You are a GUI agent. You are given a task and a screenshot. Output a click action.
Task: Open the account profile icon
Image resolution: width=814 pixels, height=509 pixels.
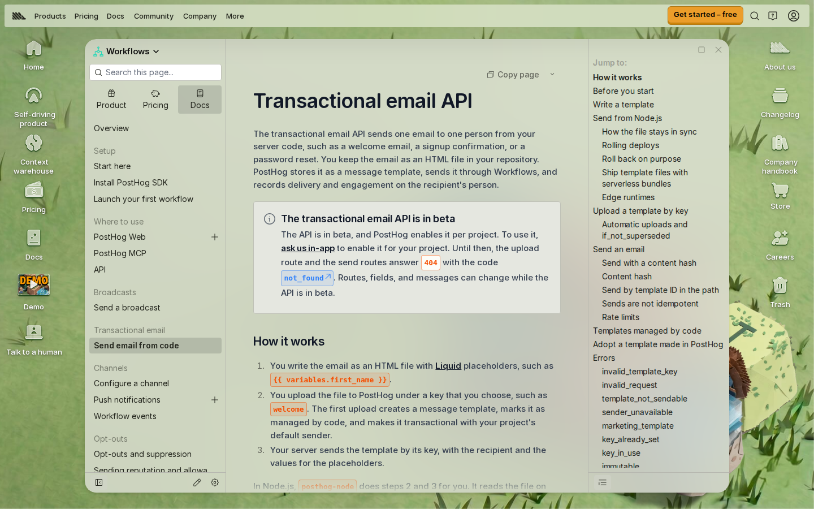point(794,16)
